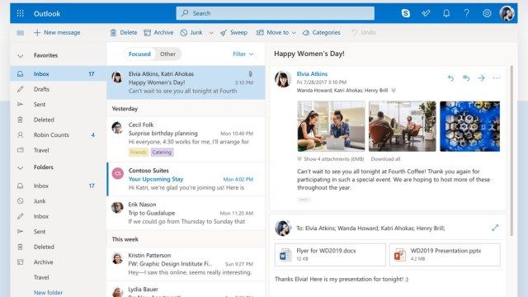Open the Word icon for Flyer for WD2019.docx
Screen dimensions: 528x297
point(285,255)
